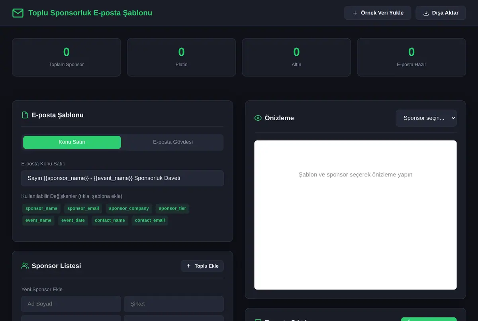478x321 pixels.
Task: Click the 'Yeni Sponsor Ekle' label
Action: click(42, 290)
